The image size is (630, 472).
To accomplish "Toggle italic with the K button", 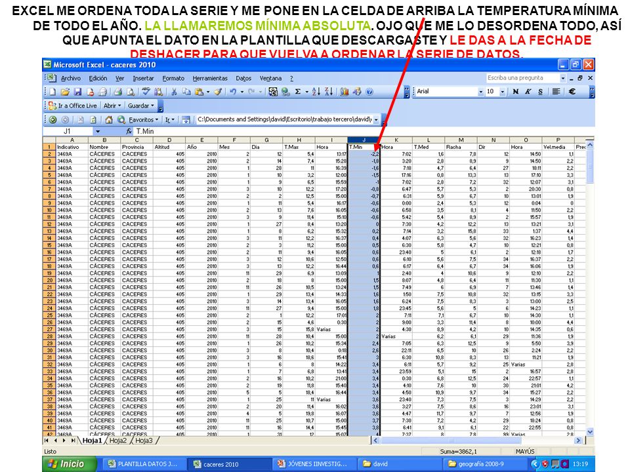I will tap(528, 92).
